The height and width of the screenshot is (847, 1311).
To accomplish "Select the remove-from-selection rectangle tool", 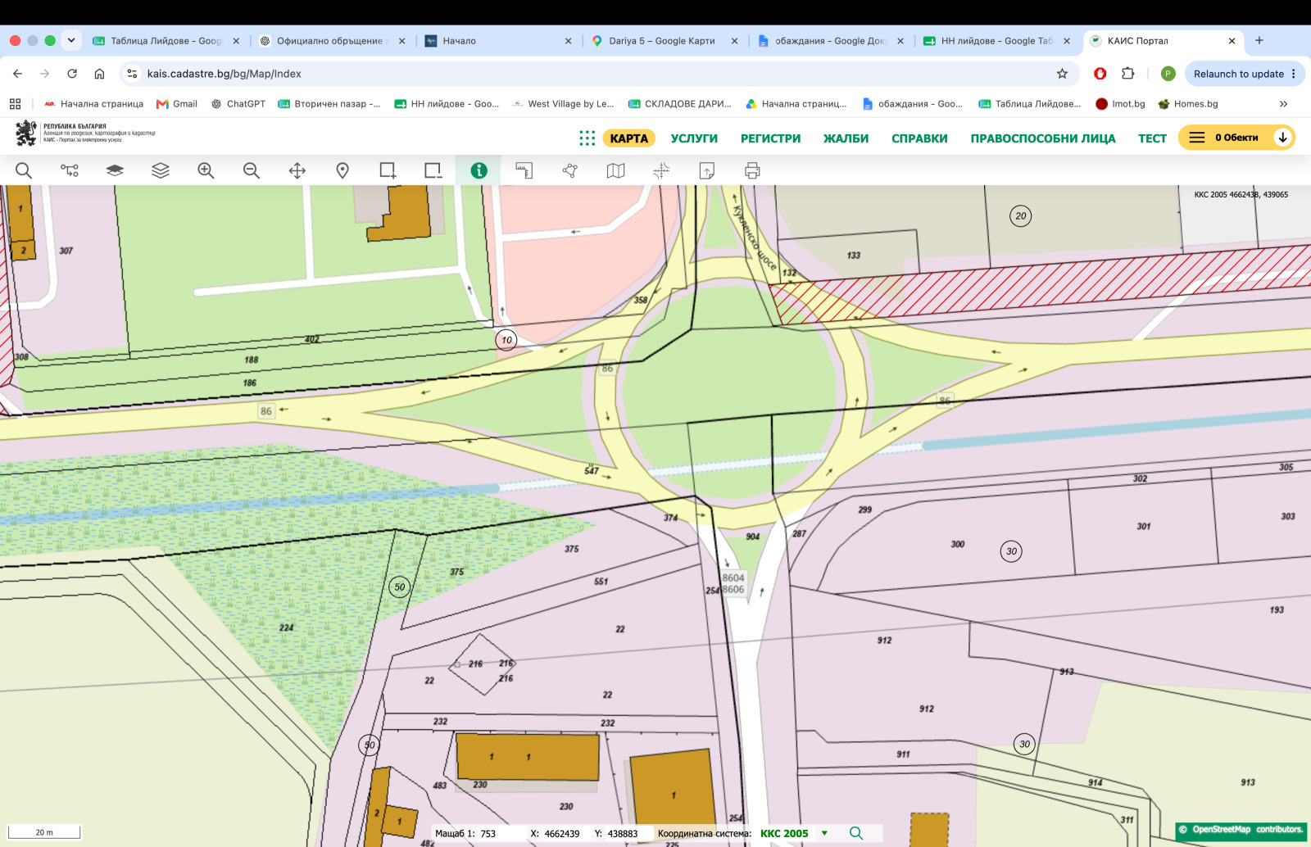I will click(433, 170).
